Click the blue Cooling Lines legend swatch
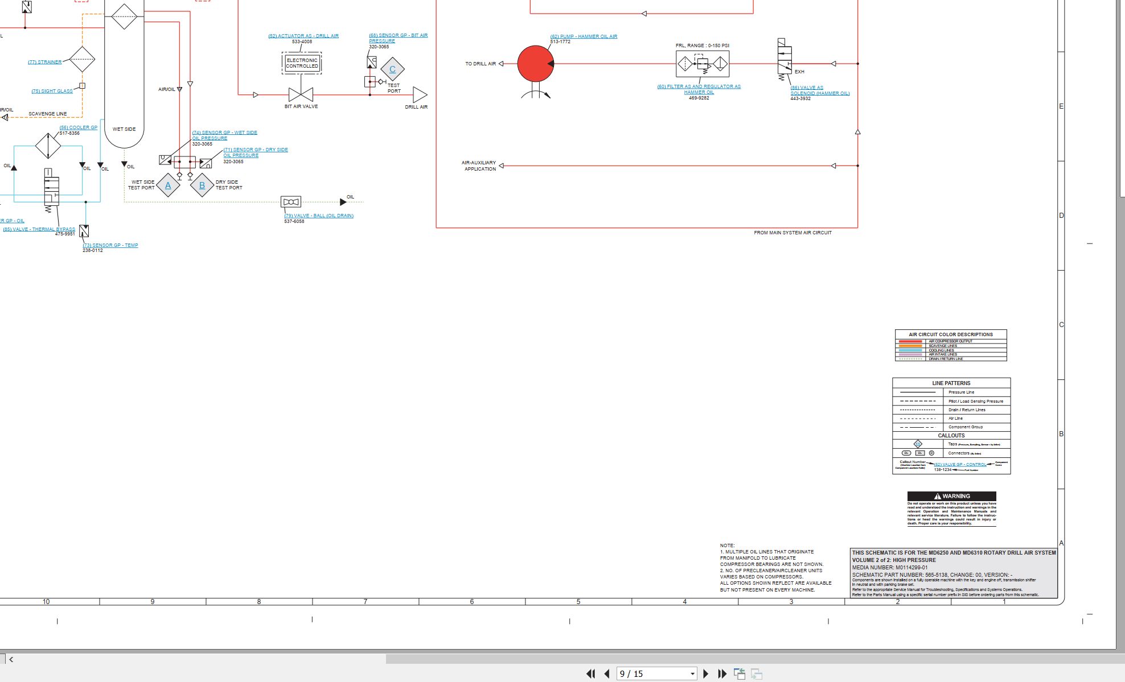 (910, 350)
